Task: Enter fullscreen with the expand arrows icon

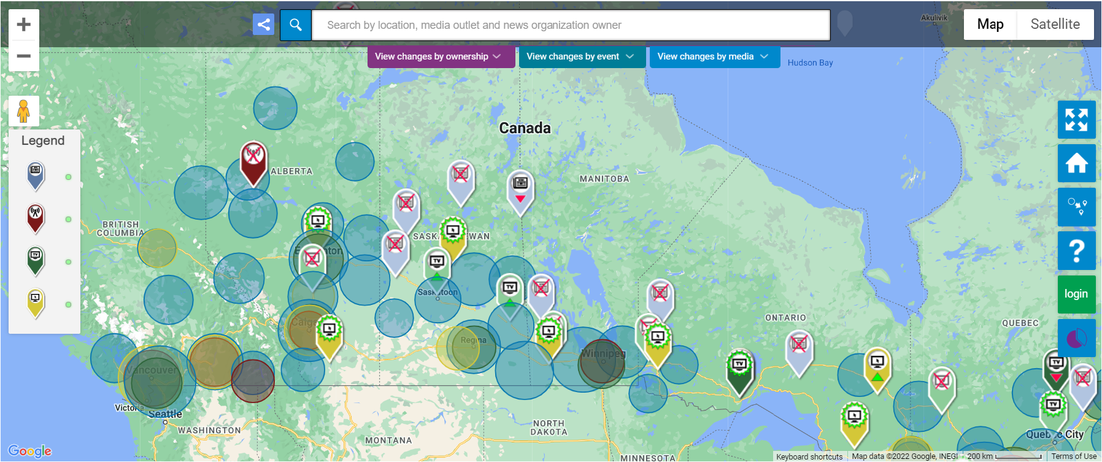Action: [1076, 120]
